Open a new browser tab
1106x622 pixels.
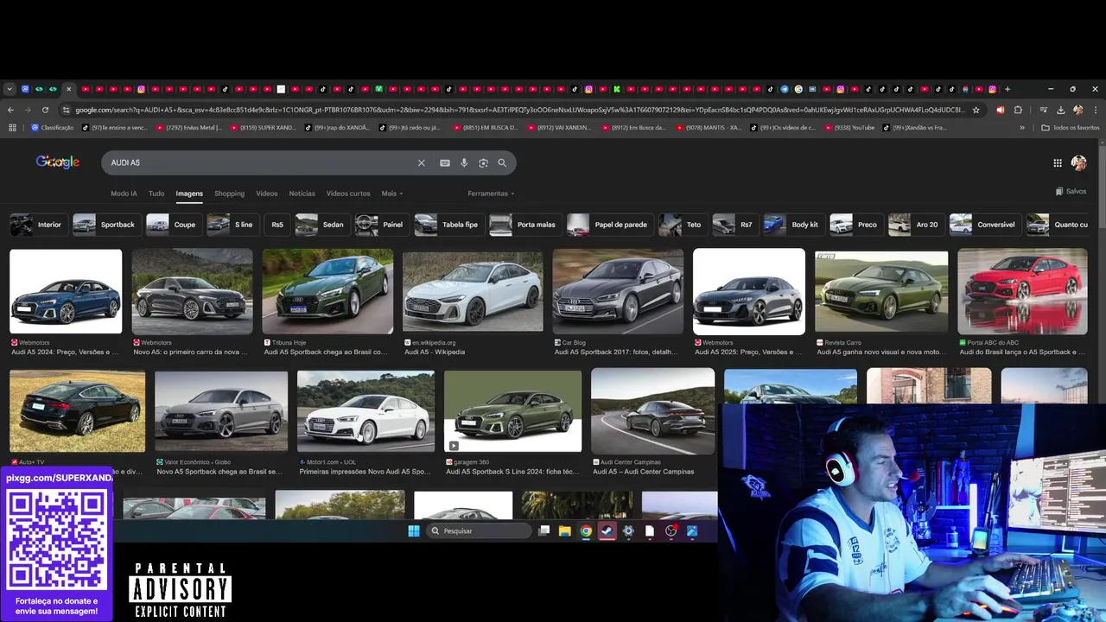(1007, 89)
